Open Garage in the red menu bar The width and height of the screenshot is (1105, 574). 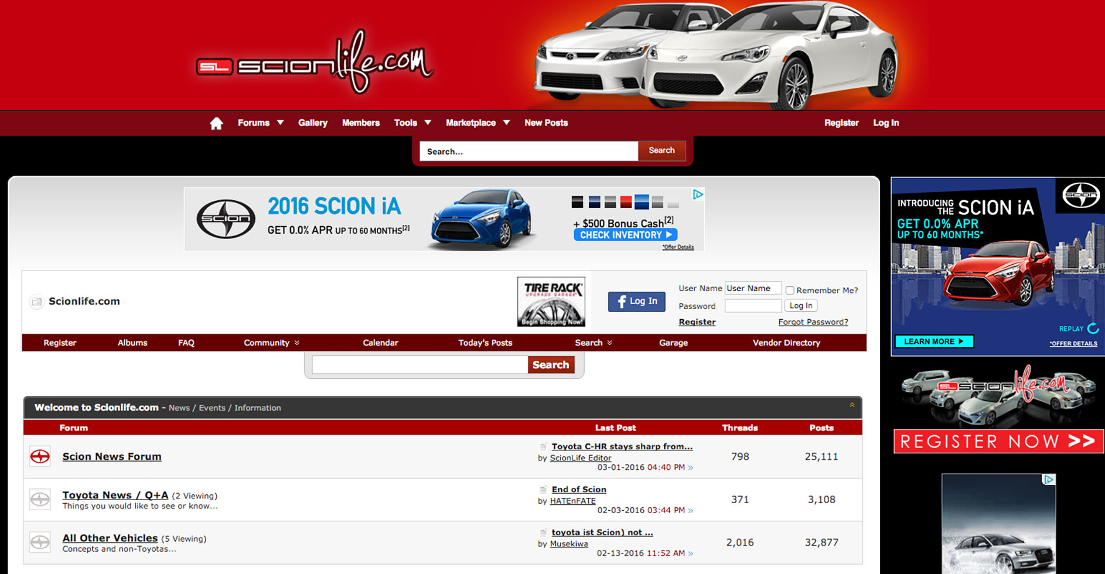coord(673,343)
